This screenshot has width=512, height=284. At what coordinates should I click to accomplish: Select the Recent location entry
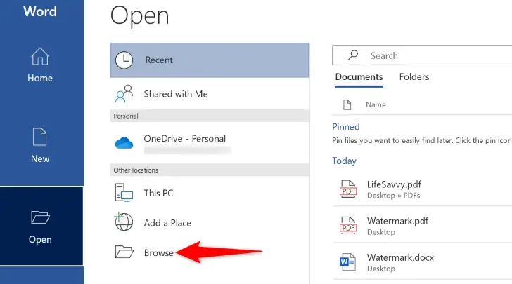[210, 60]
